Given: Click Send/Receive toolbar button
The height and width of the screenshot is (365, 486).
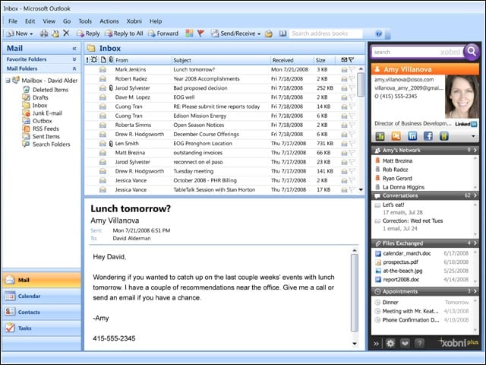Looking at the screenshot, I should 233,33.
